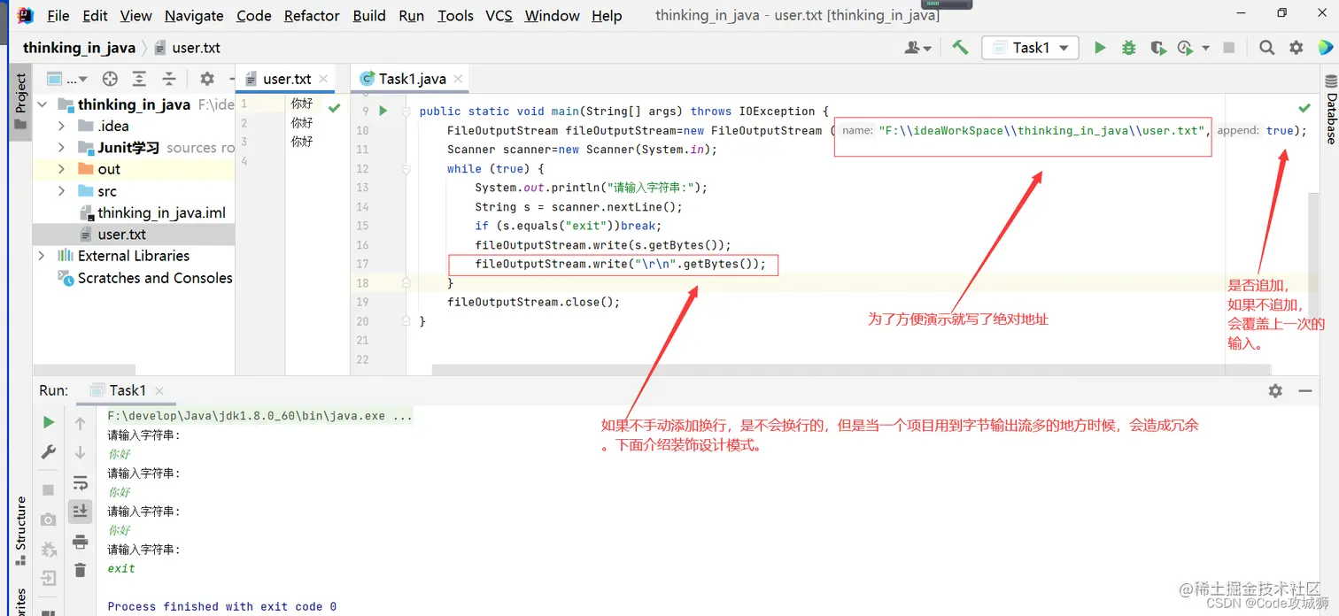Screen dimensions: 1339x616
Task: Toggle soft-wrap in Run console
Action: pyautogui.click(x=81, y=482)
